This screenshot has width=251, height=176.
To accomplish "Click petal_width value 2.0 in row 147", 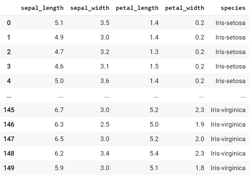I will pyautogui.click(x=200, y=139).
